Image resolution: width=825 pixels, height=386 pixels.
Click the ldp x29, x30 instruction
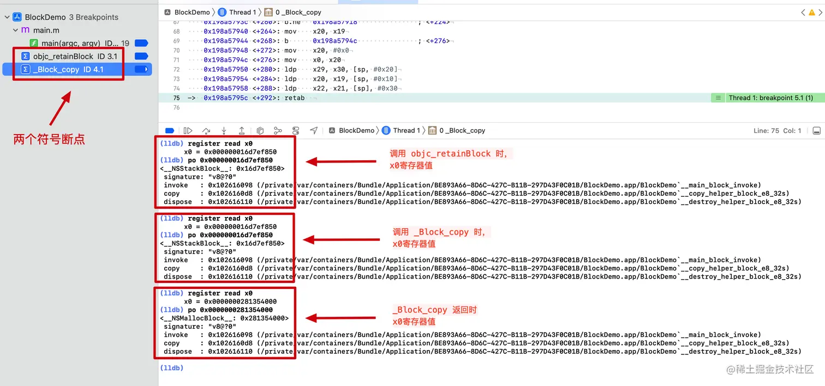click(x=342, y=69)
